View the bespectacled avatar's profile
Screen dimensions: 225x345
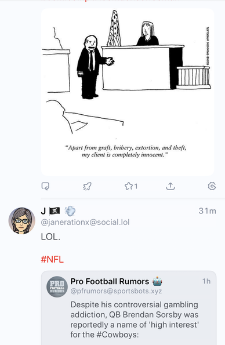click(21, 220)
